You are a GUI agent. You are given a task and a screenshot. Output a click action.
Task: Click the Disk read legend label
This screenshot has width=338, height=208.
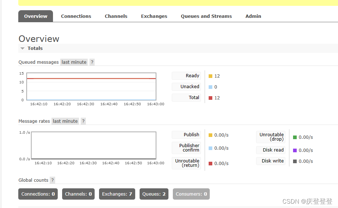[271, 150]
